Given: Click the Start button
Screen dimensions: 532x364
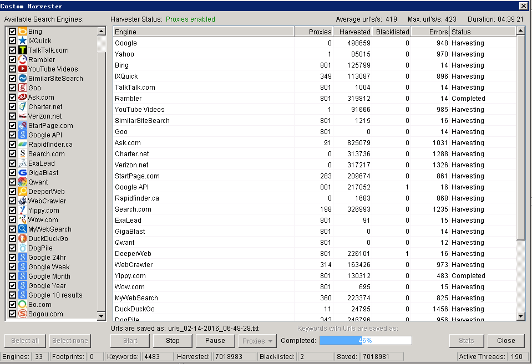Looking at the screenshot, I should point(130,341).
